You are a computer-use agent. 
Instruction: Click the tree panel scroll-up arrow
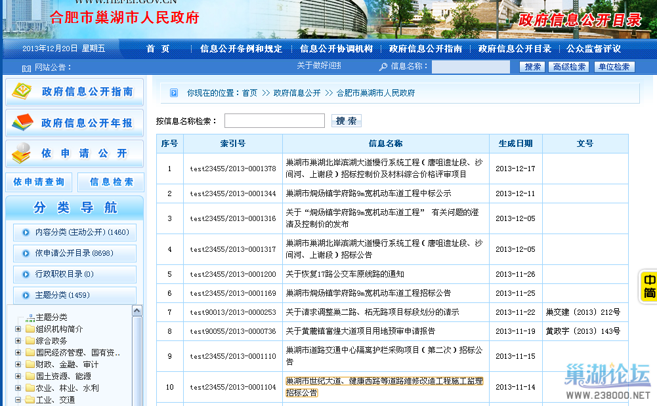(137, 310)
